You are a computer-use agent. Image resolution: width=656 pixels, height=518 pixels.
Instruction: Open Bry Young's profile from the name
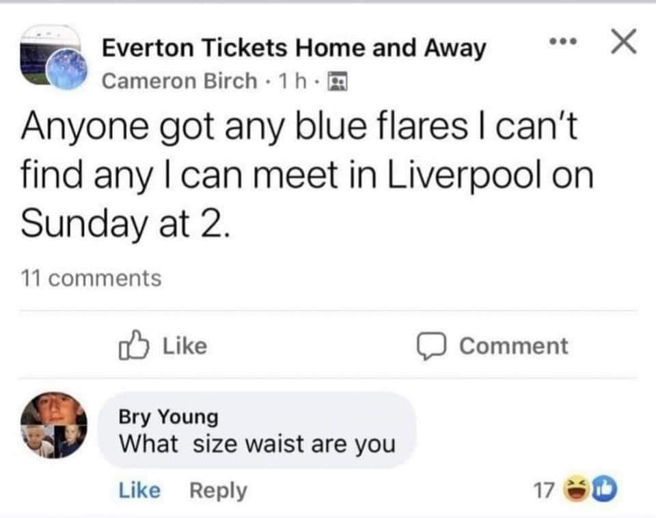tap(169, 416)
